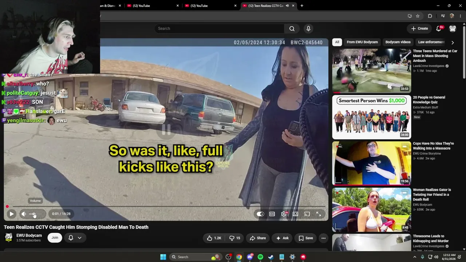Click the Windows taskbar Search box
466x262 pixels.
pos(197,257)
